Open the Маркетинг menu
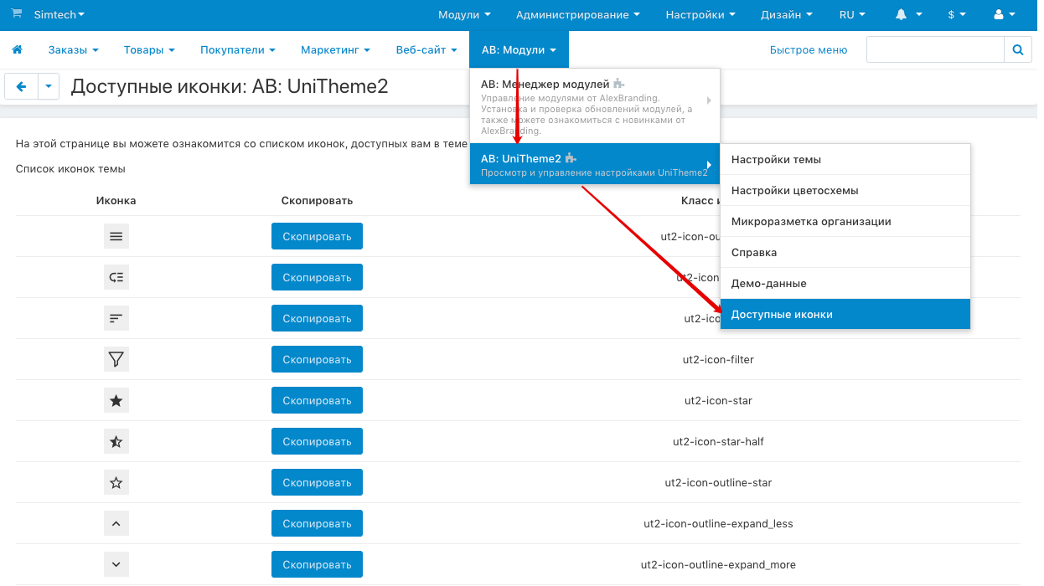This screenshot has width=1044, height=586. pos(335,50)
